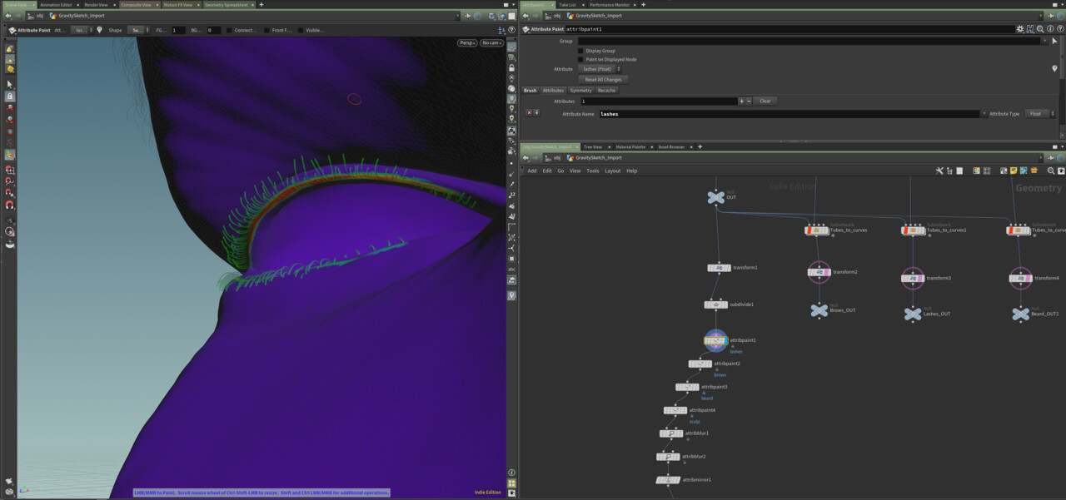1066x500 pixels.
Task: Click the top yellow object shelf icon
Action: pyautogui.click(x=10, y=49)
